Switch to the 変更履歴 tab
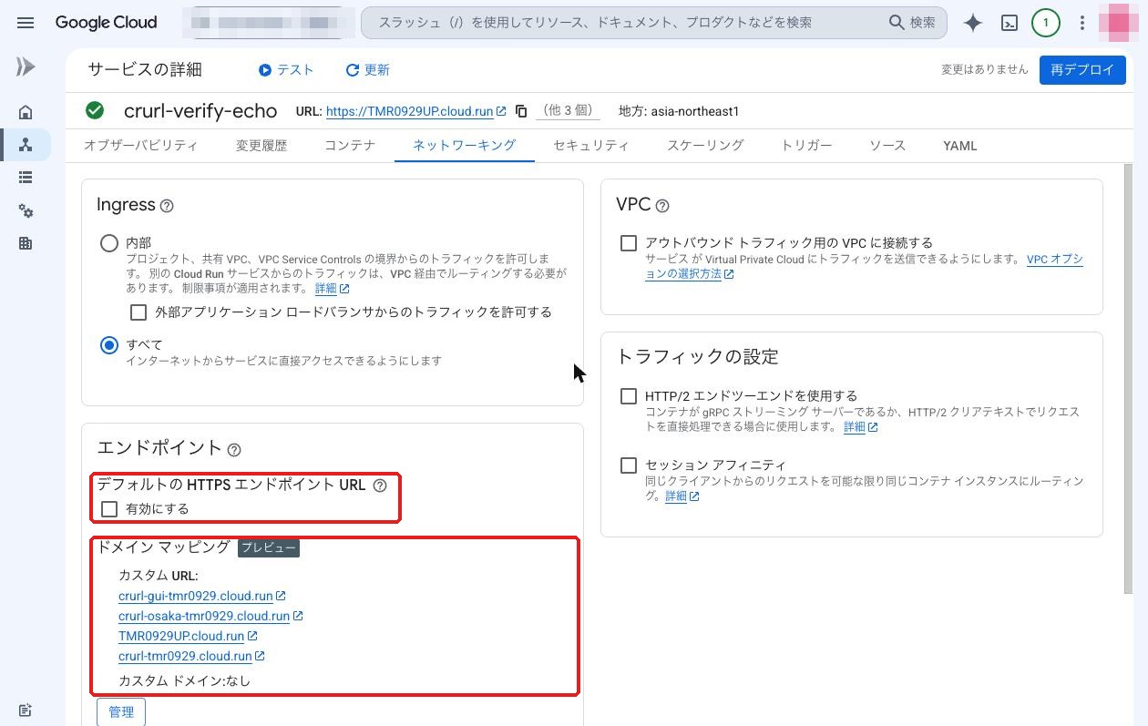1148x726 pixels. tap(261, 145)
